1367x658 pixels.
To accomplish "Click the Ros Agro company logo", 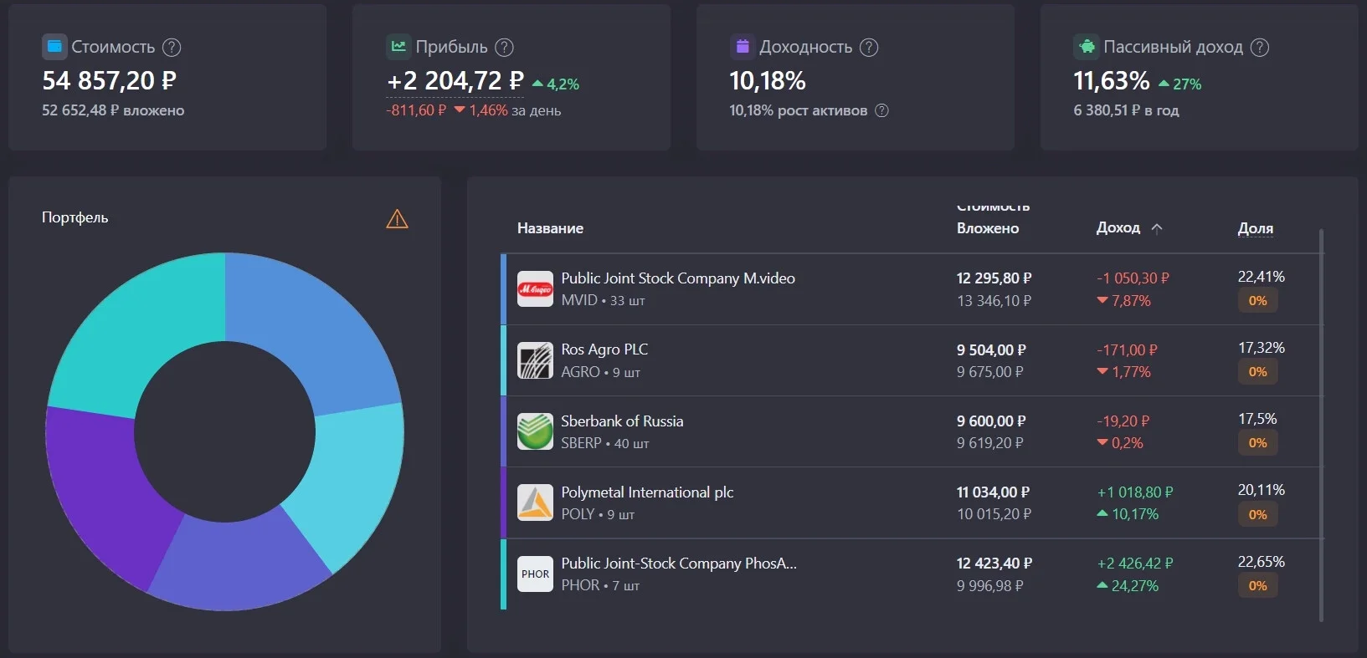I will (535, 360).
